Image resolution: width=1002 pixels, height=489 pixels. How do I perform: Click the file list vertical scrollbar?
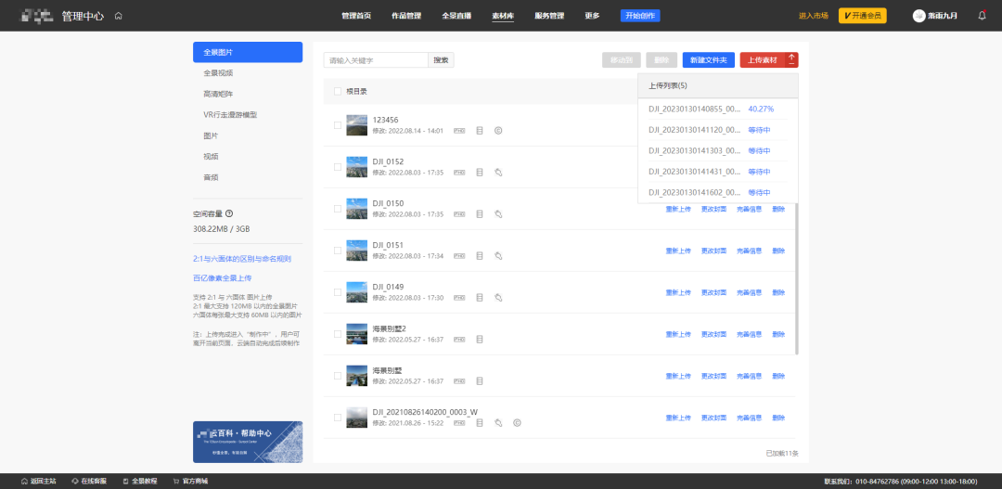(x=797, y=278)
